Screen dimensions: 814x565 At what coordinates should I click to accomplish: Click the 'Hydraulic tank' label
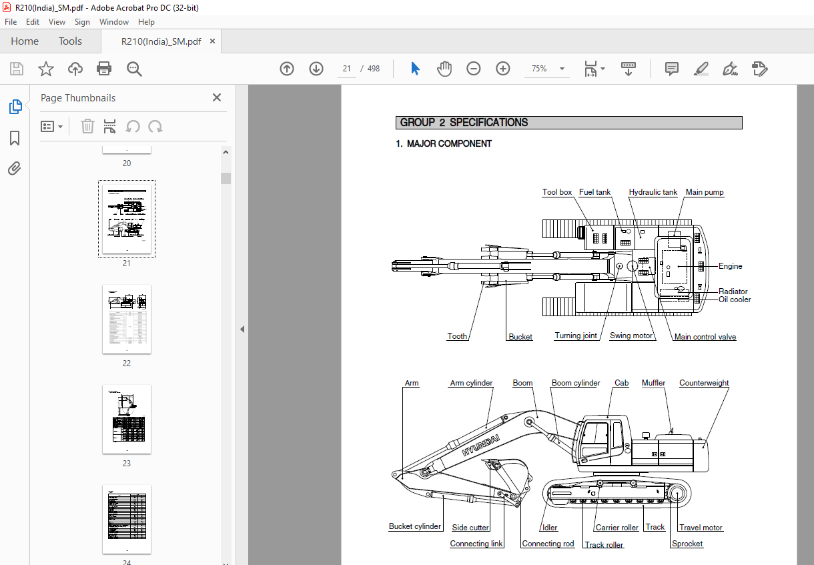pos(653,192)
